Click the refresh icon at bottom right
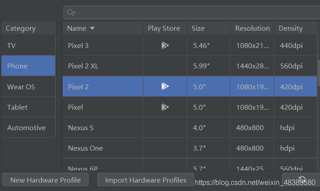The width and height of the screenshot is (320, 191). pos(302,180)
